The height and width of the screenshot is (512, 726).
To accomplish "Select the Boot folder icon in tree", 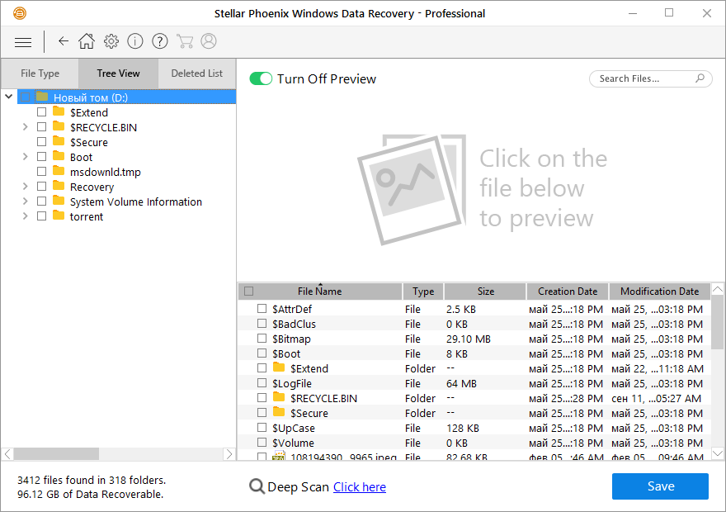I will [x=59, y=156].
